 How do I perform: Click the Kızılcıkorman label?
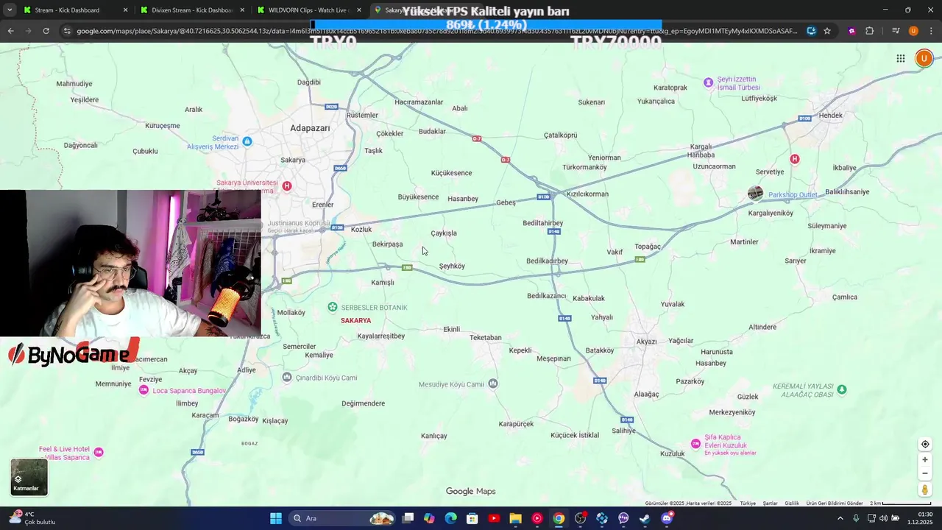[x=588, y=194]
